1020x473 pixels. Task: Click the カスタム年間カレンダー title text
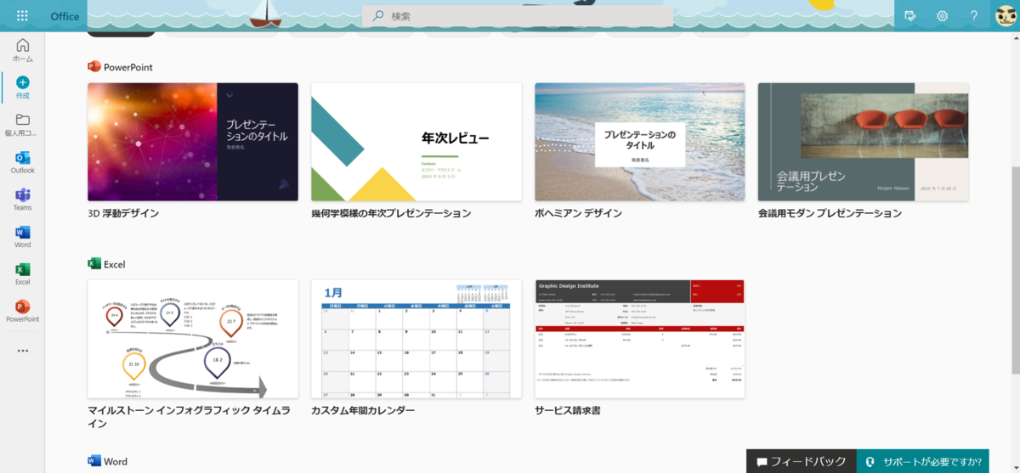click(x=363, y=410)
